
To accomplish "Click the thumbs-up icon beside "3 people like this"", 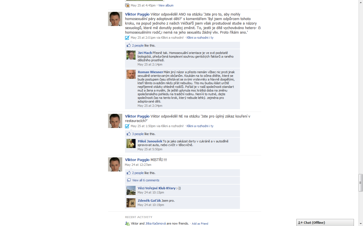I will (129, 134).
